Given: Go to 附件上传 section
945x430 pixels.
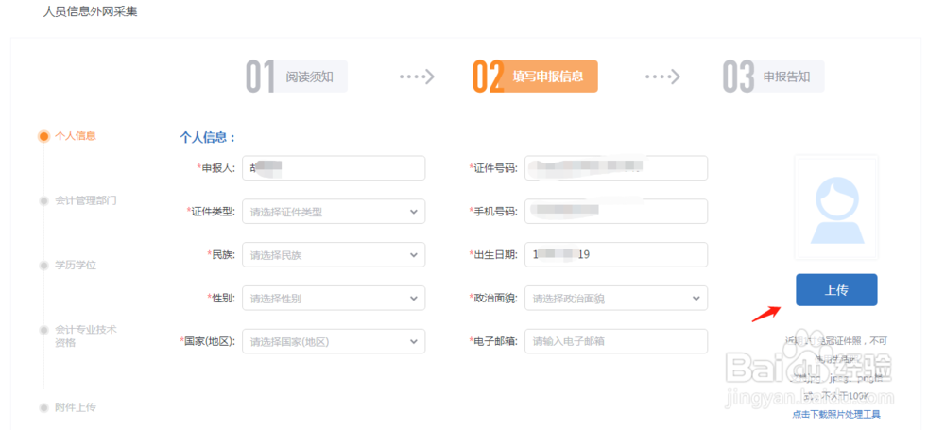Looking at the screenshot, I should pos(76,407).
